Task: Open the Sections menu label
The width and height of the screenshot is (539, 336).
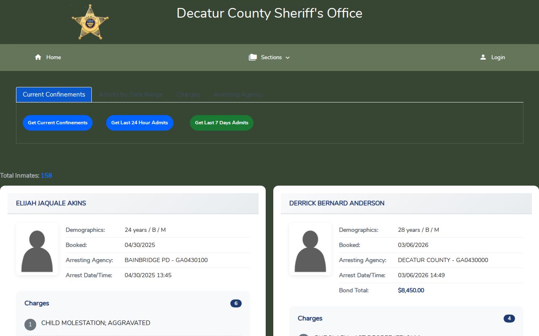Action: point(271,57)
